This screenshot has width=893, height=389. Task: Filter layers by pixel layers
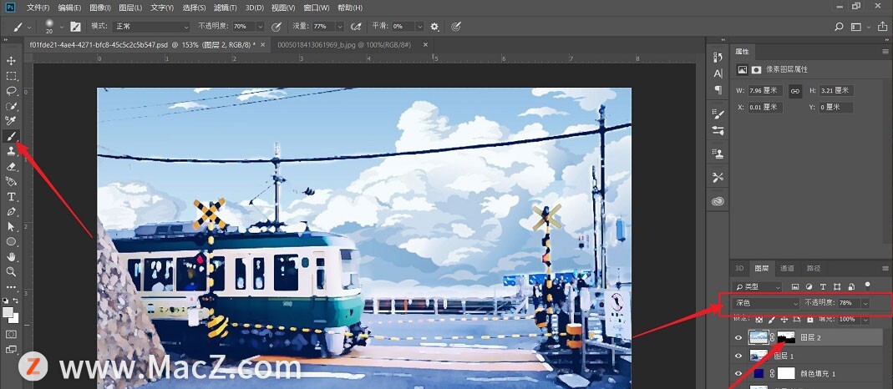point(795,286)
